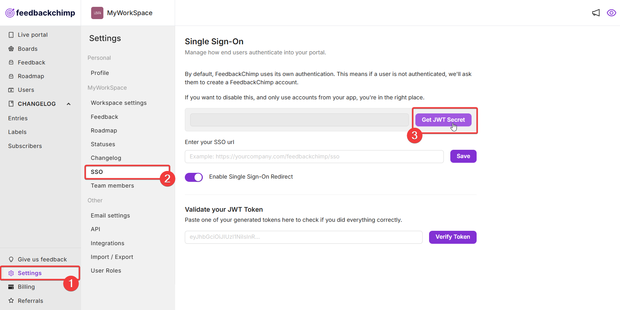Click the JWT token validation field

304,237
